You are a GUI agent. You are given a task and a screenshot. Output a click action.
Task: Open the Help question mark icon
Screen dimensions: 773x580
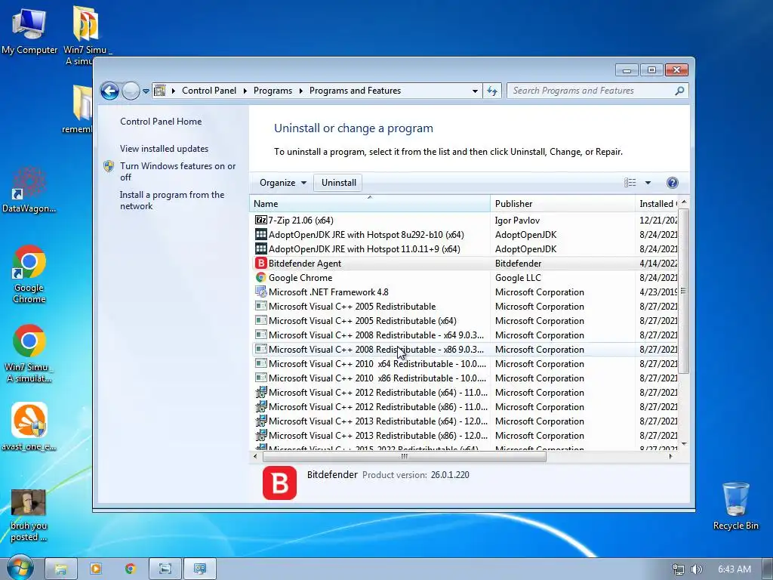672,183
